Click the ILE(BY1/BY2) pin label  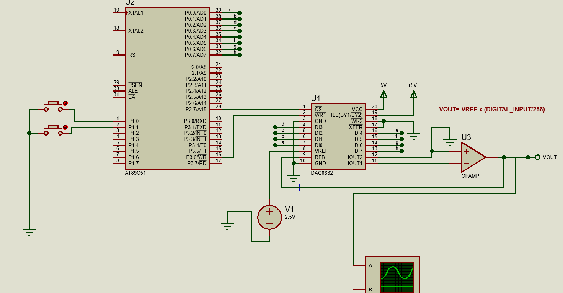click(347, 115)
